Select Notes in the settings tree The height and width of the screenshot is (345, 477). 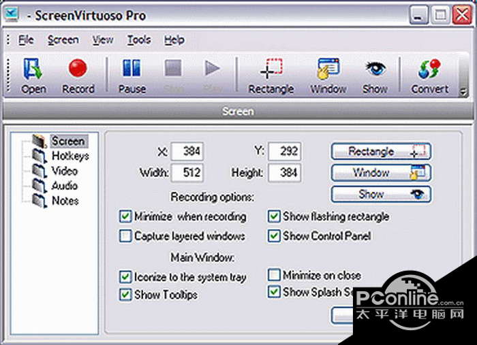click(65, 201)
